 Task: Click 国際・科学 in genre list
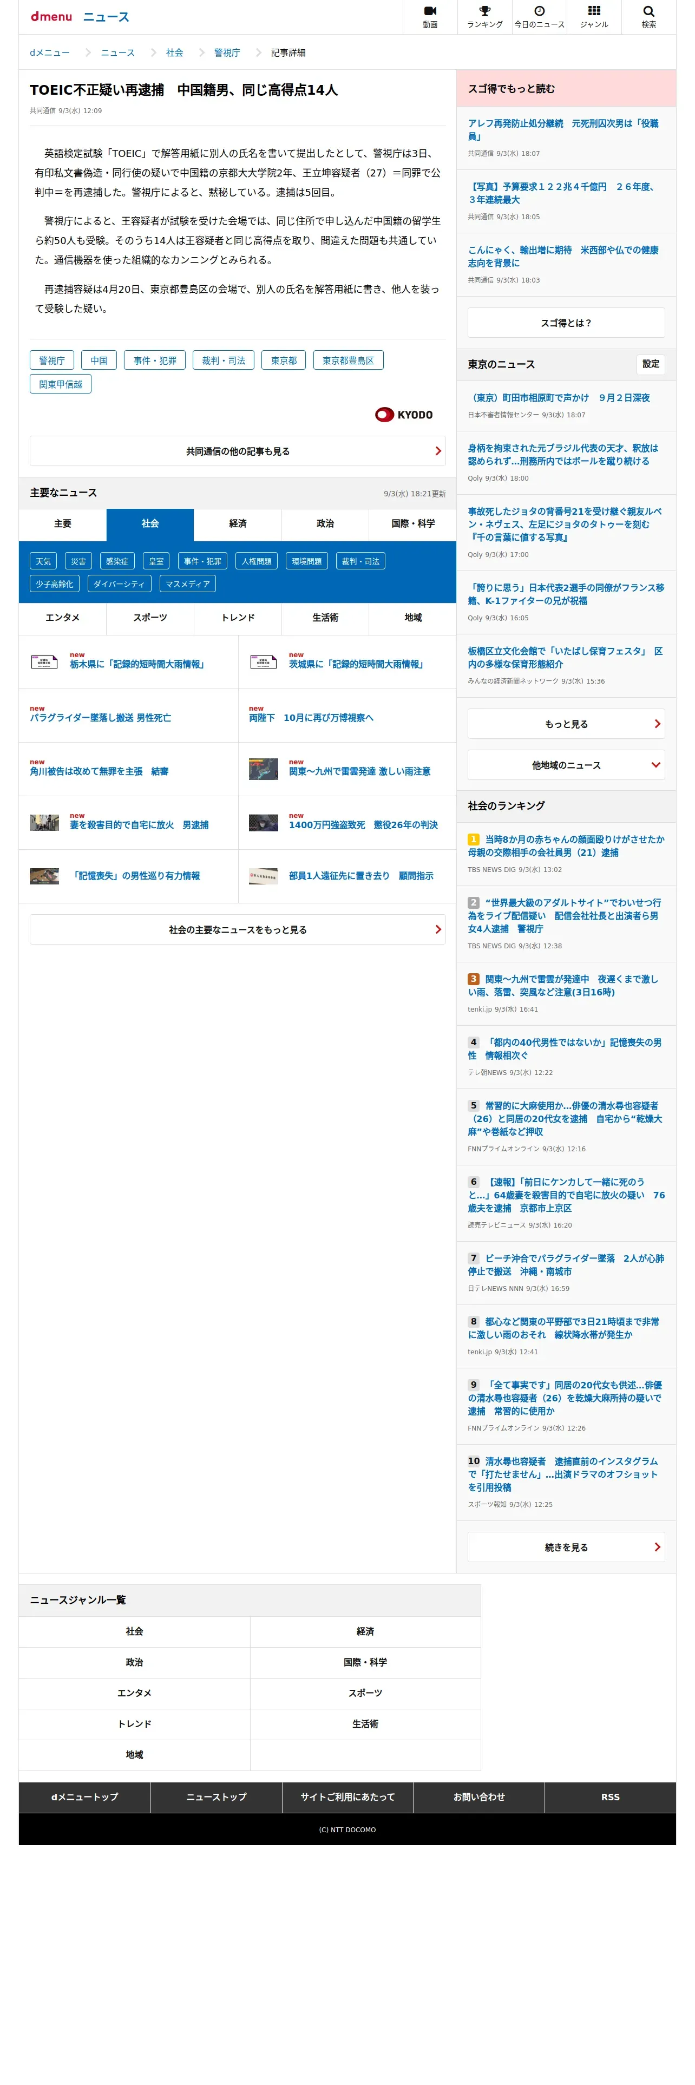(365, 1662)
